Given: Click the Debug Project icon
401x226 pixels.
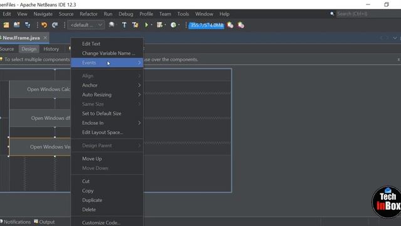Looking at the screenshot, I should tap(160, 25).
